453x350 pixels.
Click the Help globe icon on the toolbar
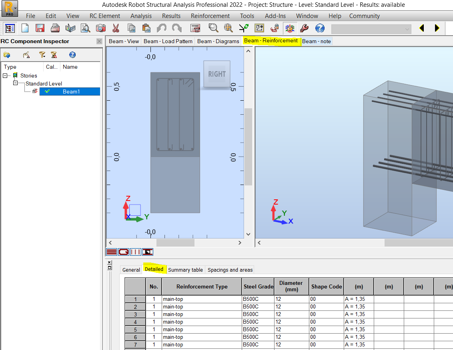click(x=319, y=28)
